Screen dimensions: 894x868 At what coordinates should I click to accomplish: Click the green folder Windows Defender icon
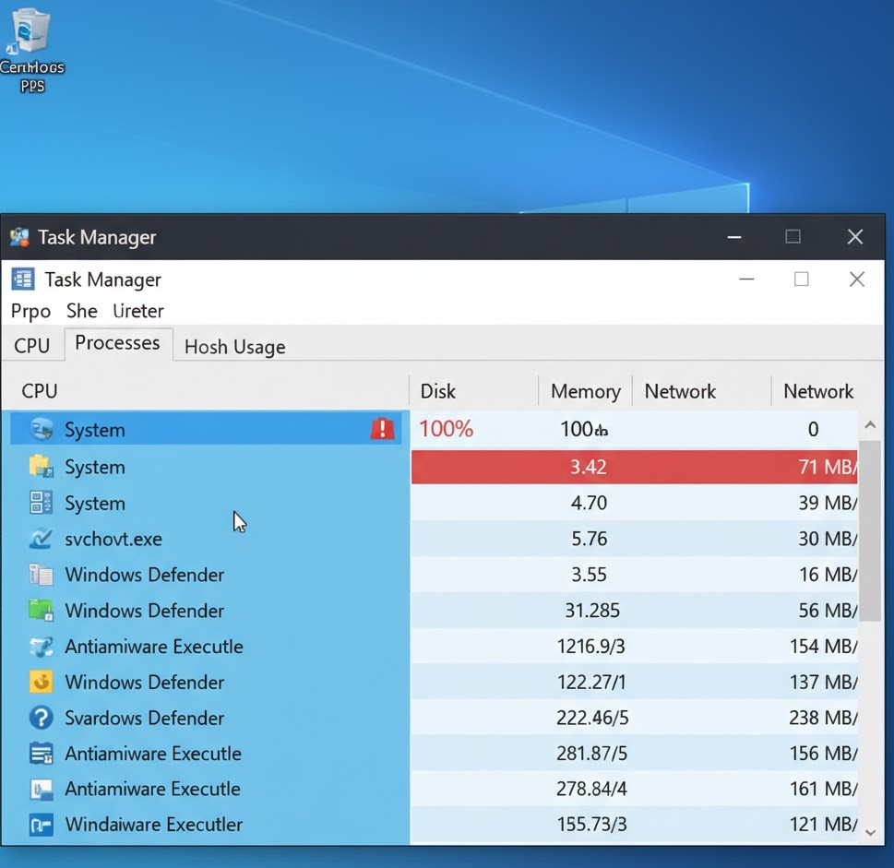tap(41, 611)
